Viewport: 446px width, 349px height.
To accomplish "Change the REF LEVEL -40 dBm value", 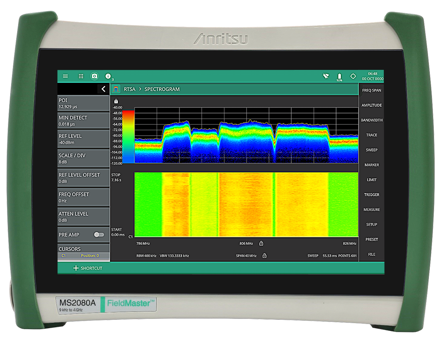I will pos(83,139).
